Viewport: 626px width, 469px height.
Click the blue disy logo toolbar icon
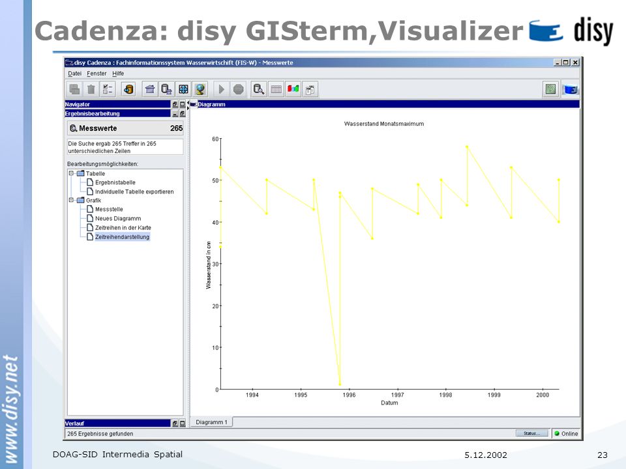pos(571,90)
